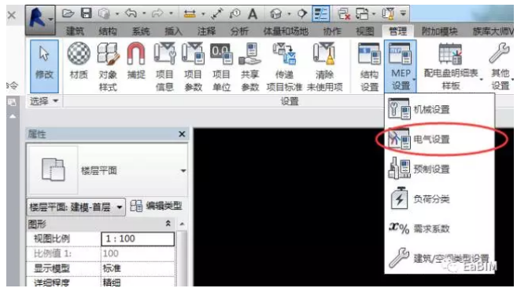Click the Default 3D View house icon
This screenshot has height=288, width=517.
click(x=275, y=14)
